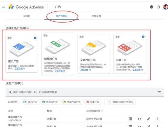
Task: Click the blue badge on 展示广告 card
Action: pyautogui.click(x=35, y=38)
